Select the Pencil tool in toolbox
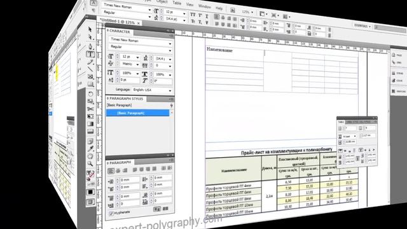Screen dimensions: 407x229 pyautogui.click(x=90, y=62)
